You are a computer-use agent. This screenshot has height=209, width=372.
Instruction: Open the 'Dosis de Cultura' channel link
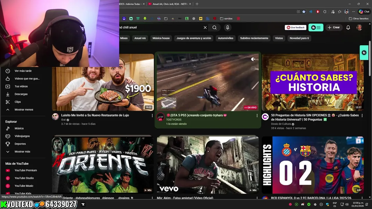point(281,124)
